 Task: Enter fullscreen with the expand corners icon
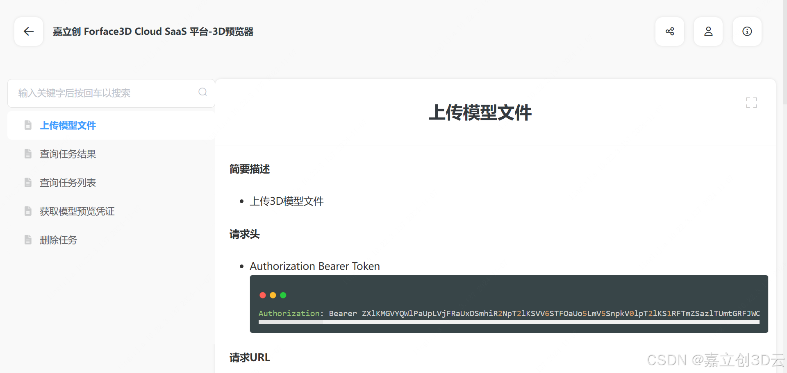coord(751,103)
